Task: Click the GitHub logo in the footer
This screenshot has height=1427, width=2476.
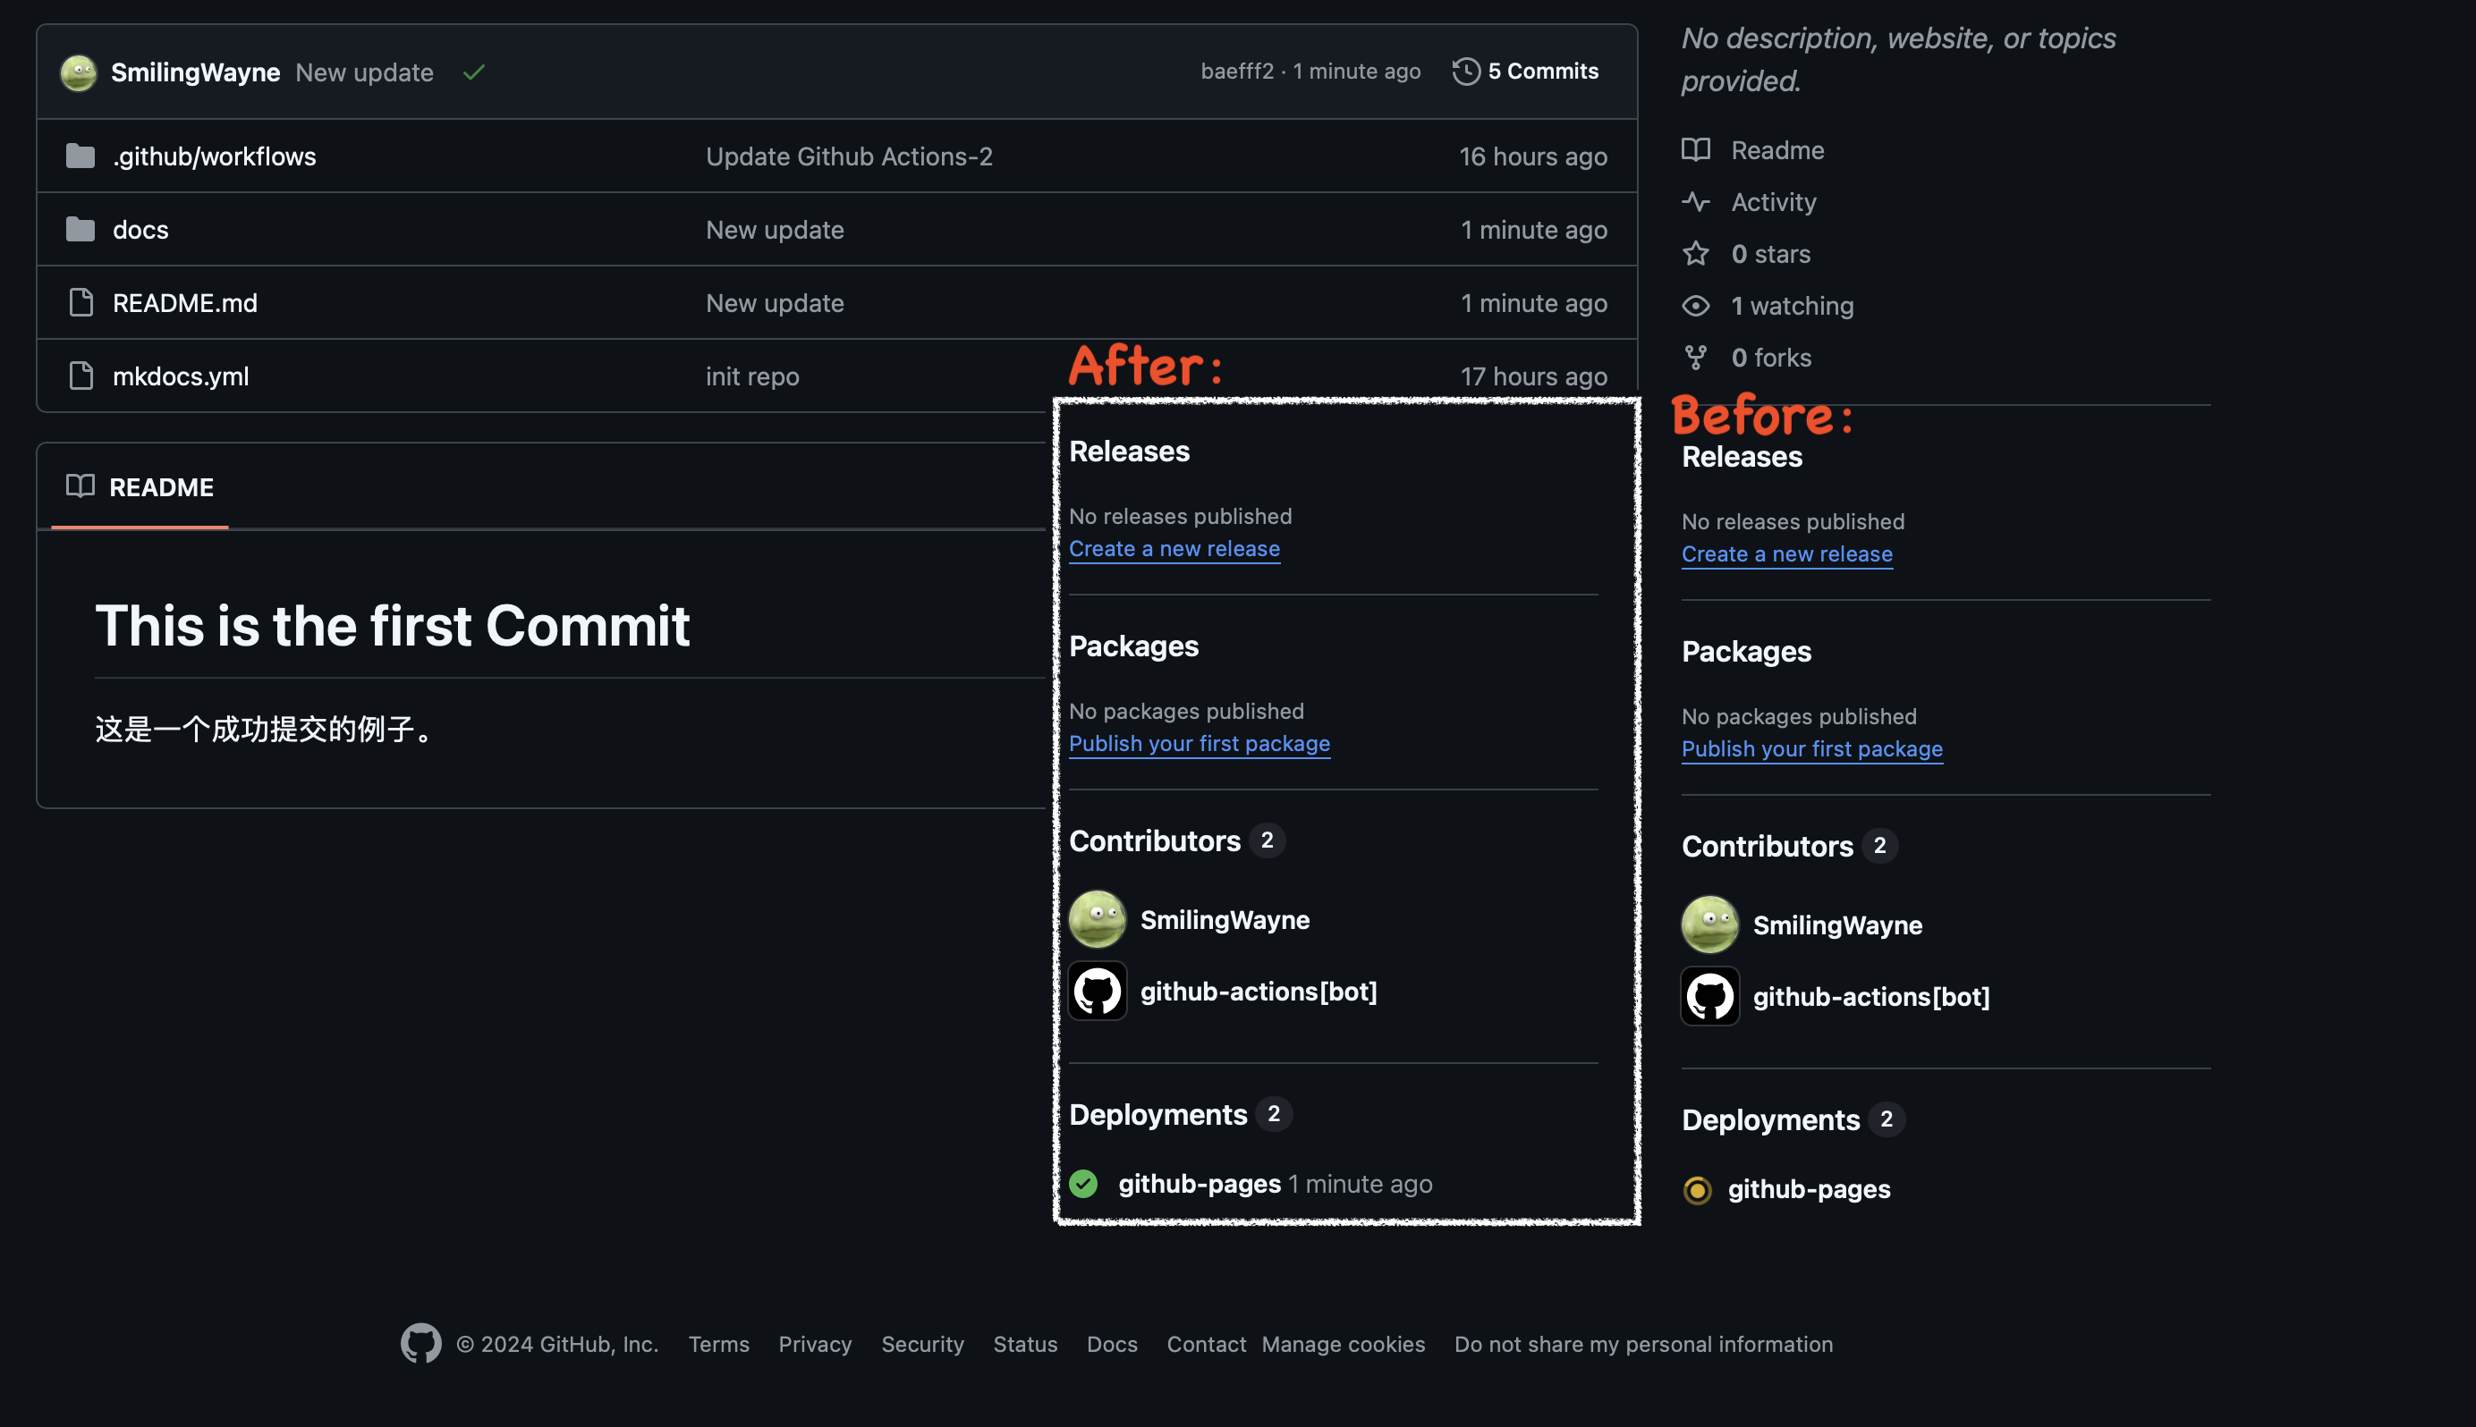Action: pos(420,1343)
